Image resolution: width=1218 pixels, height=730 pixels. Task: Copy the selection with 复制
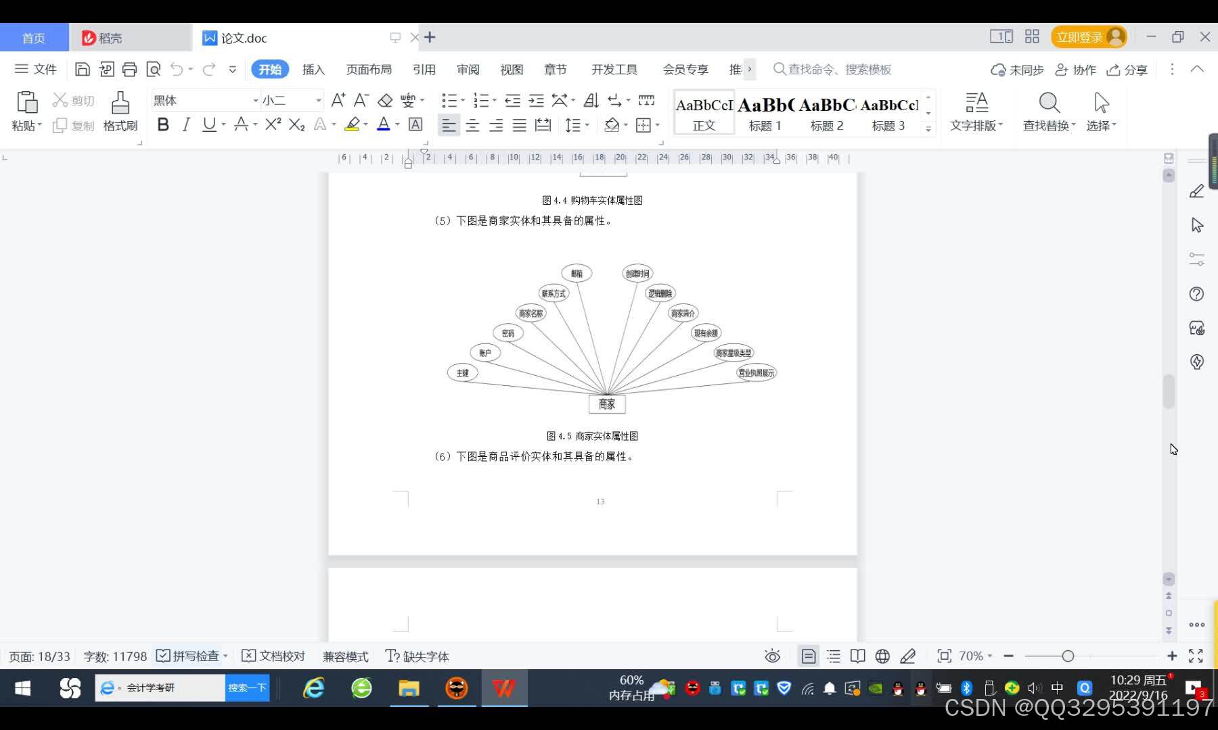[x=74, y=125]
